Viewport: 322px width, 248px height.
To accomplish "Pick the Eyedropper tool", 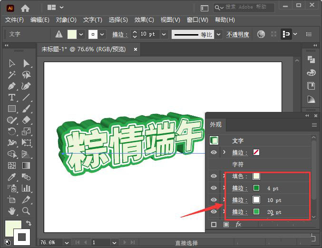I will [12, 177].
